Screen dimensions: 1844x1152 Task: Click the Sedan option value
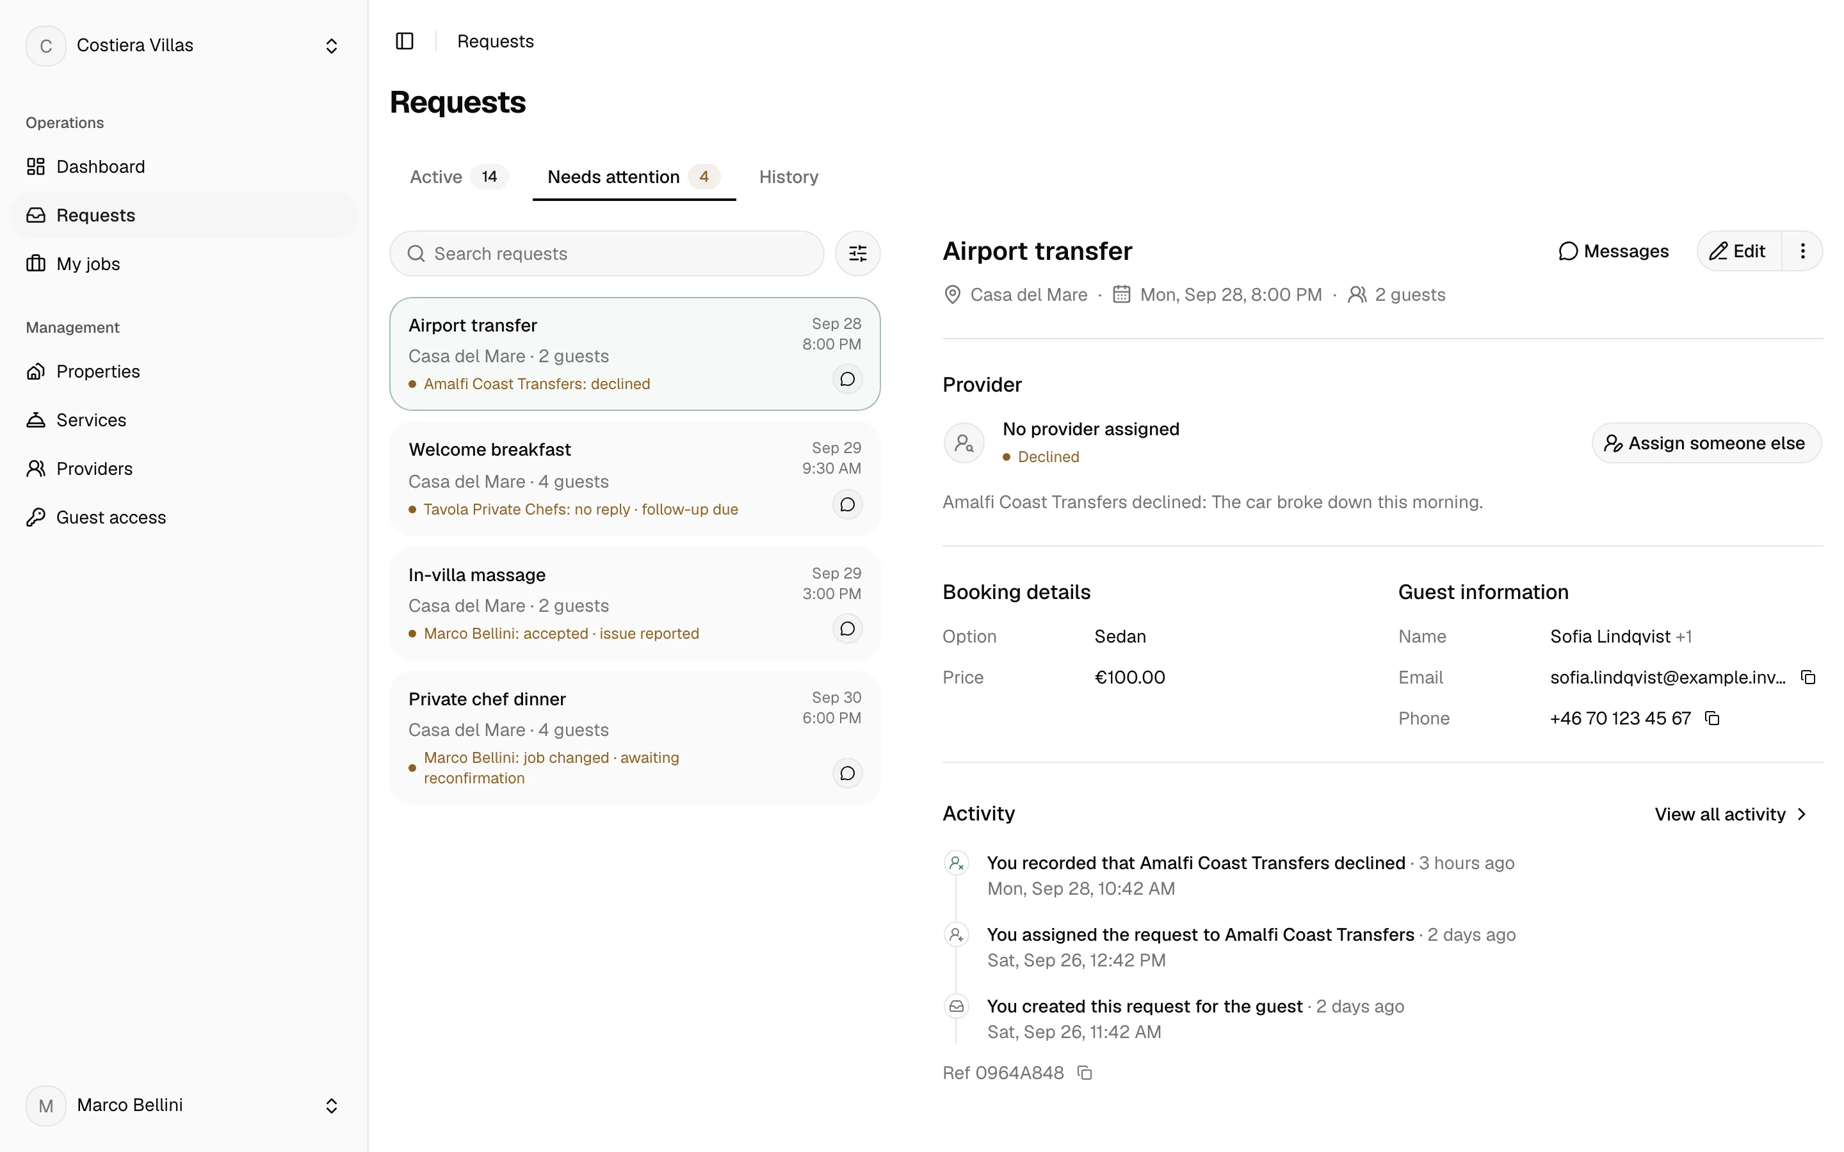[x=1120, y=636]
